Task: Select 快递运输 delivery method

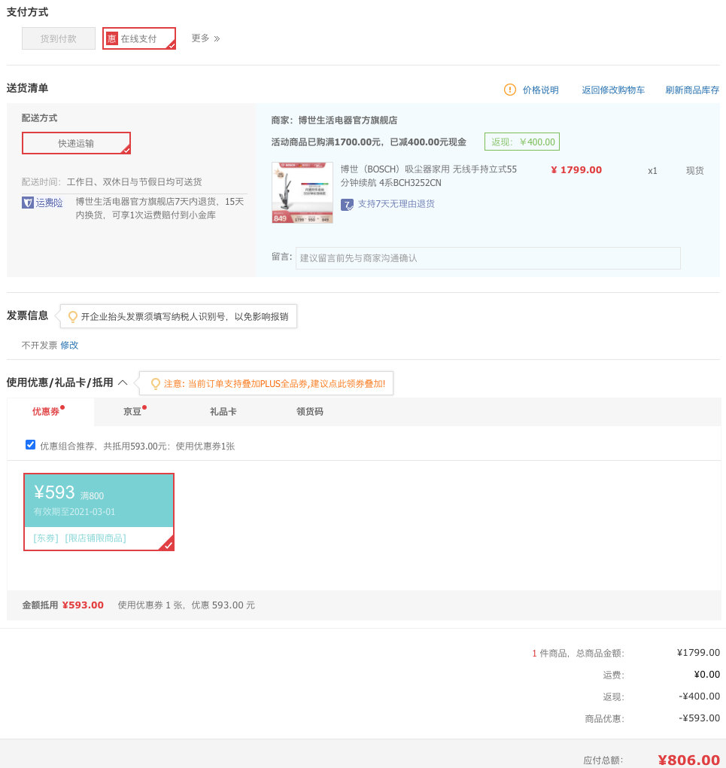Action: [76, 143]
